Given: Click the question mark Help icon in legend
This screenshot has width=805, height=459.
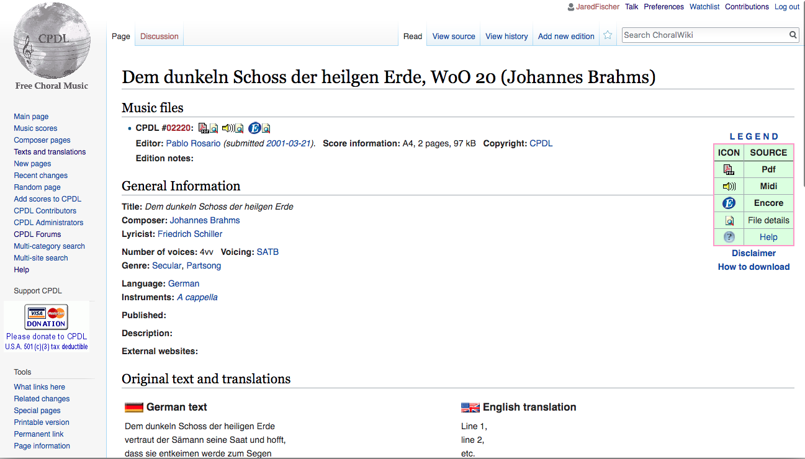Looking at the screenshot, I should coord(729,237).
